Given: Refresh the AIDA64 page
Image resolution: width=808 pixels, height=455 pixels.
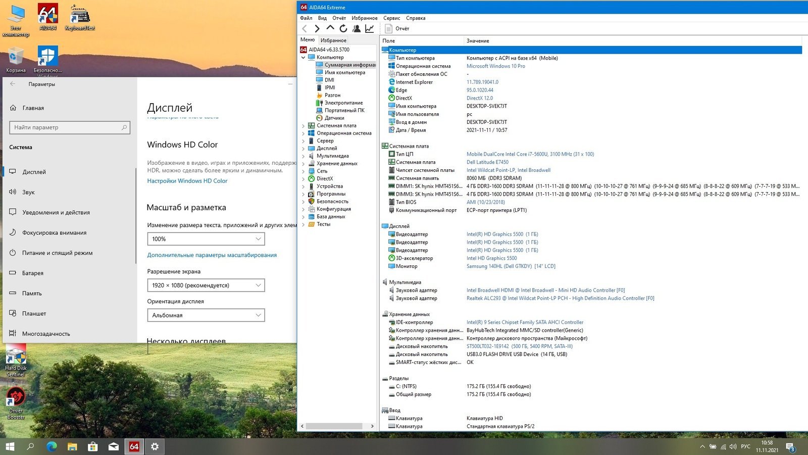Looking at the screenshot, I should [343, 29].
